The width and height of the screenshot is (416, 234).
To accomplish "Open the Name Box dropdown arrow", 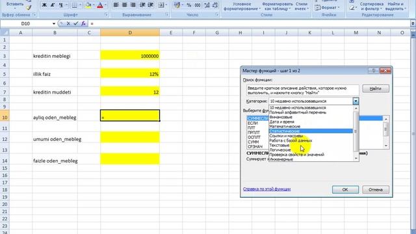I will point(54,23).
